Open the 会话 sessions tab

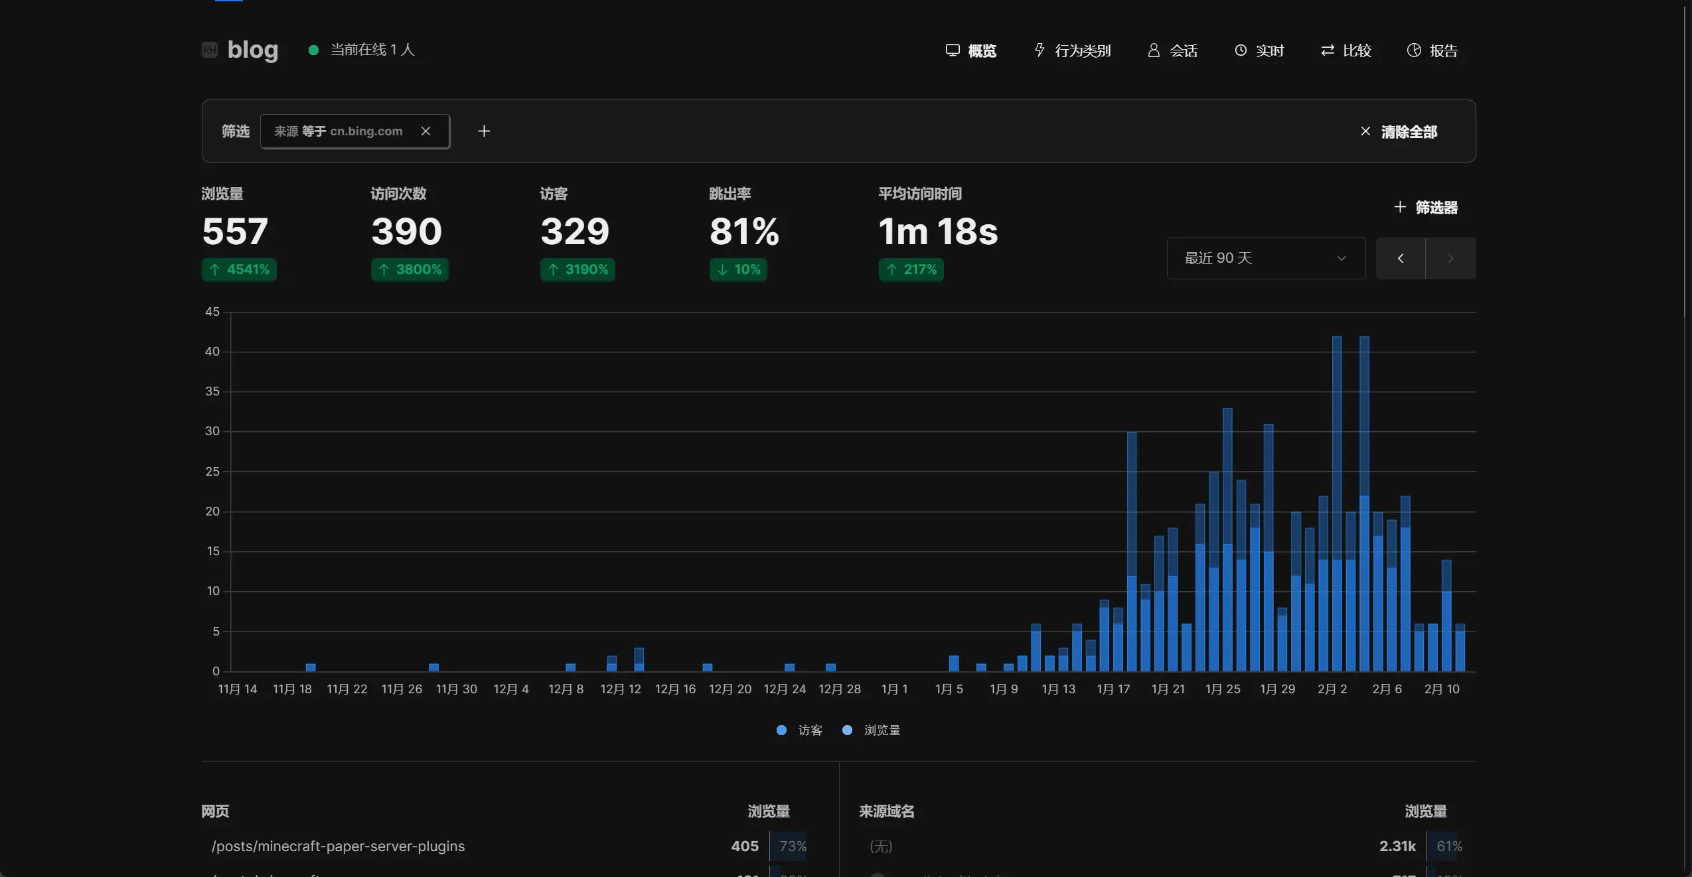[x=1172, y=50]
